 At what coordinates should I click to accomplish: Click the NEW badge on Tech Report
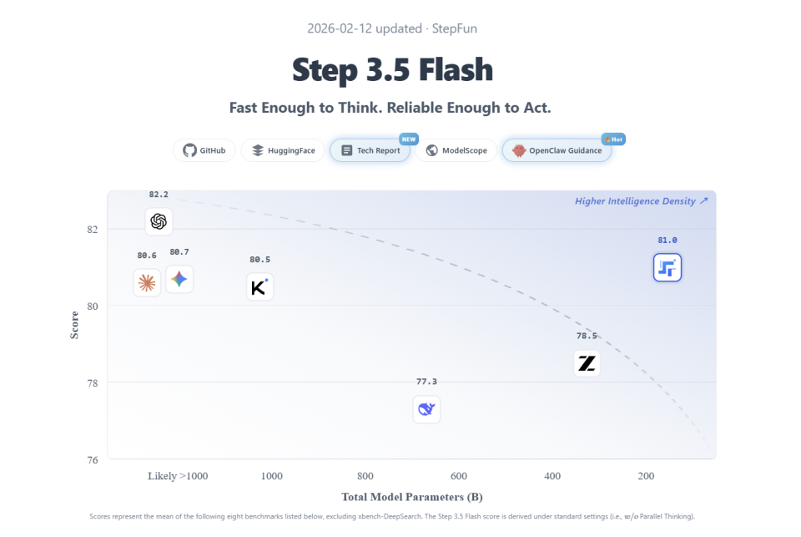tap(408, 139)
